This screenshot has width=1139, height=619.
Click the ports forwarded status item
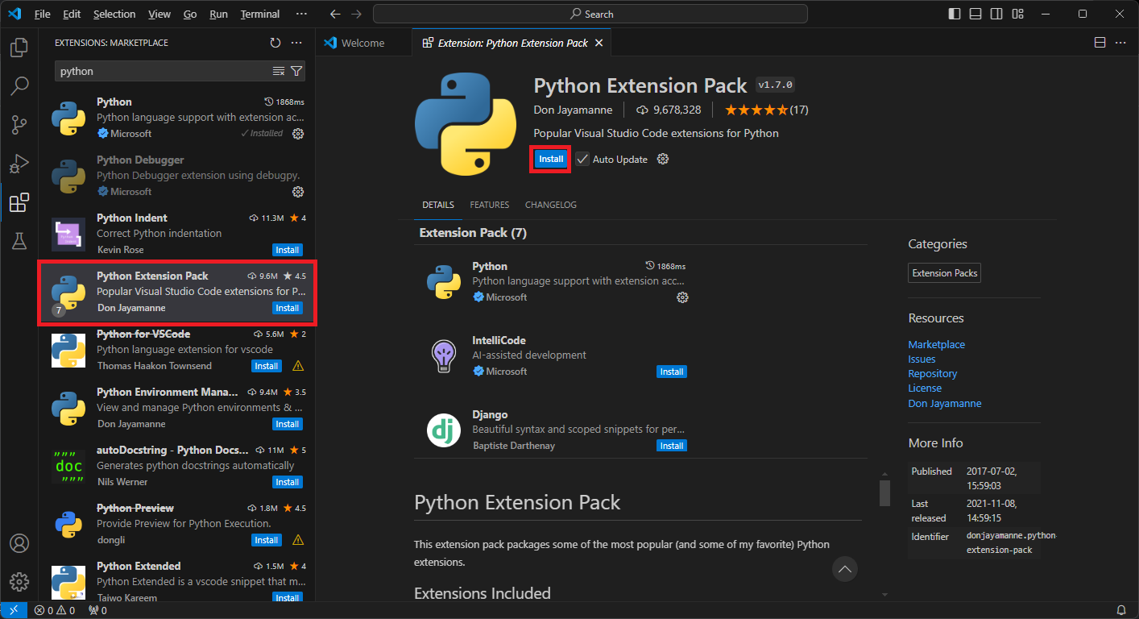tap(97, 610)
